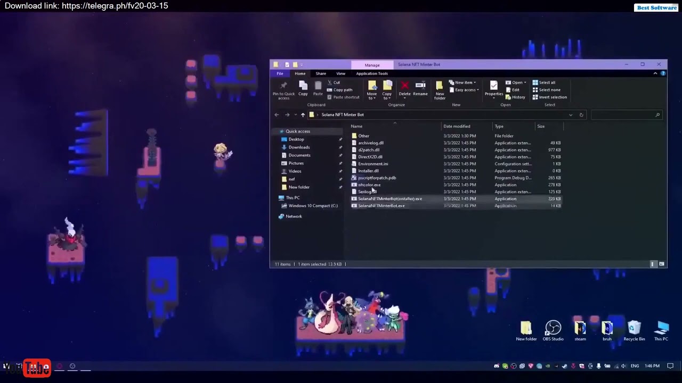Click Invert selection in ribbon
Viewport: 682px width, 383px height.
pos(549,97)
